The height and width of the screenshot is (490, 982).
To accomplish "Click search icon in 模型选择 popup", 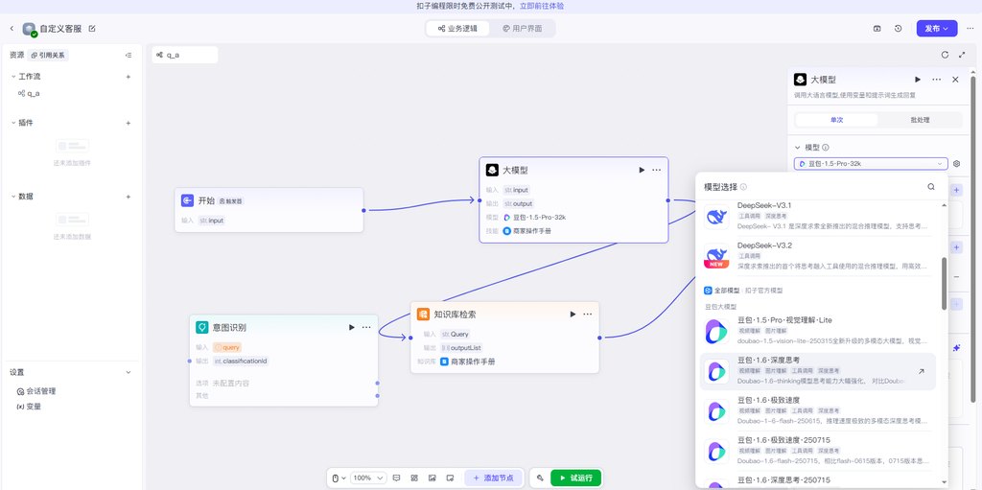I will (930, 187).
